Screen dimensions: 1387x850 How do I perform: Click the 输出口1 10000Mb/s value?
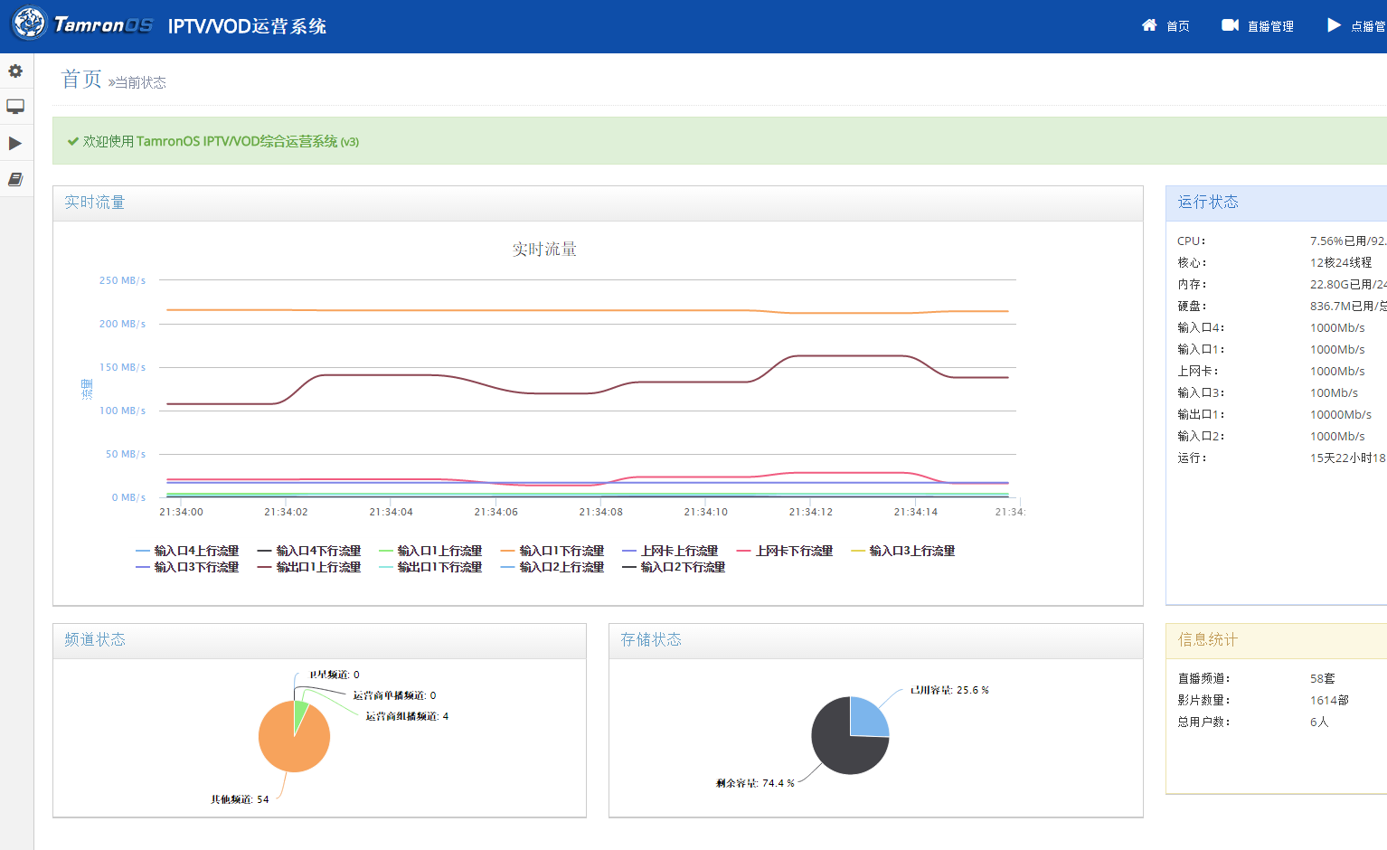point(1341,414)
